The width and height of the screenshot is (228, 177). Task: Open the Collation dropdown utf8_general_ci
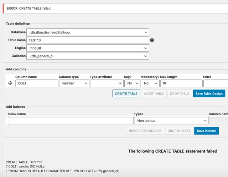pos(88,56)
